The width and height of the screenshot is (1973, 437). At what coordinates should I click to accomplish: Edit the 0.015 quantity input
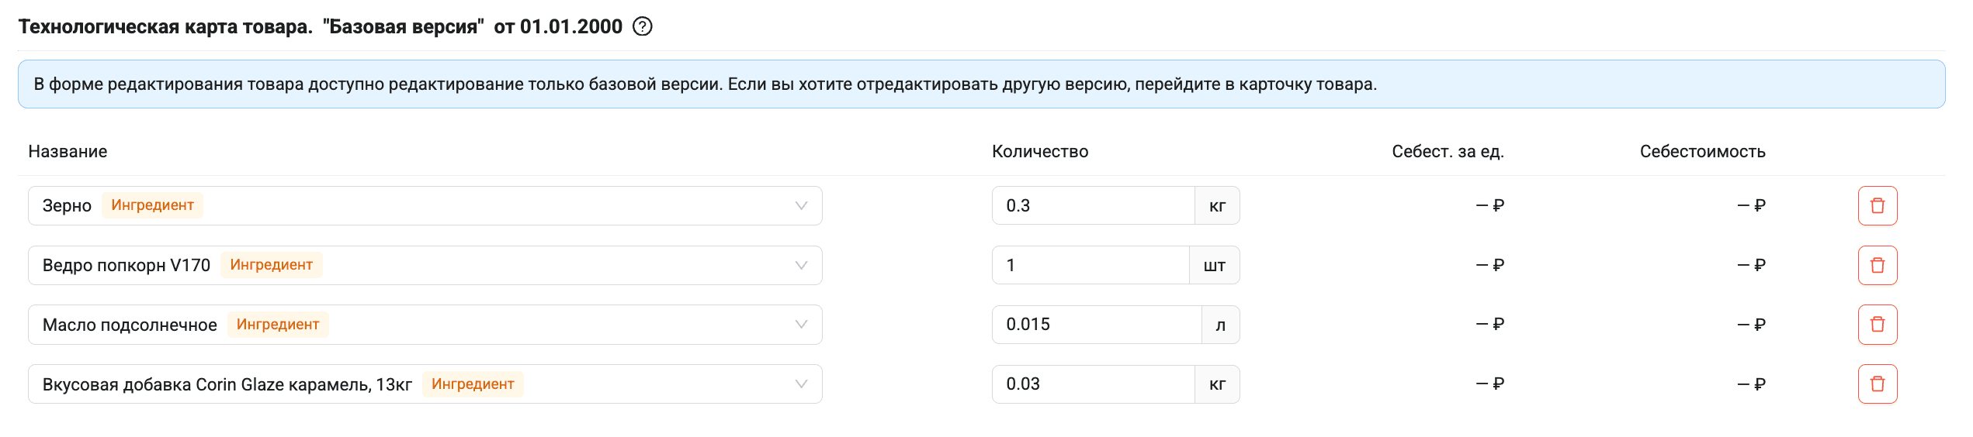[1097, 324]
